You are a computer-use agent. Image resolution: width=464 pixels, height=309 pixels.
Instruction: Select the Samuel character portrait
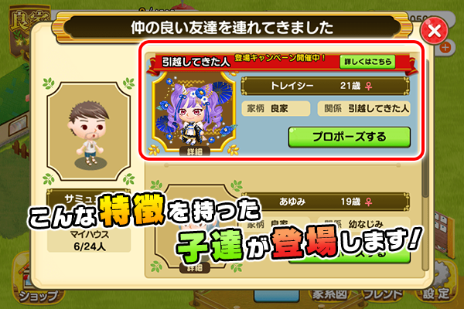pyautogui.click(x=89, y=131)
